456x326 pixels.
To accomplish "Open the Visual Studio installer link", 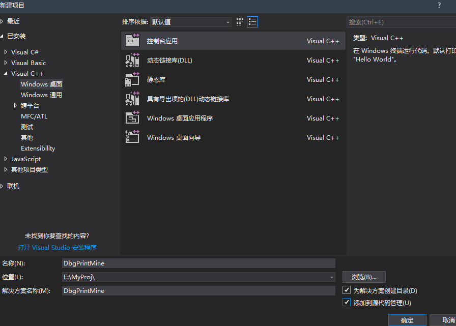I will pos(57,248).
